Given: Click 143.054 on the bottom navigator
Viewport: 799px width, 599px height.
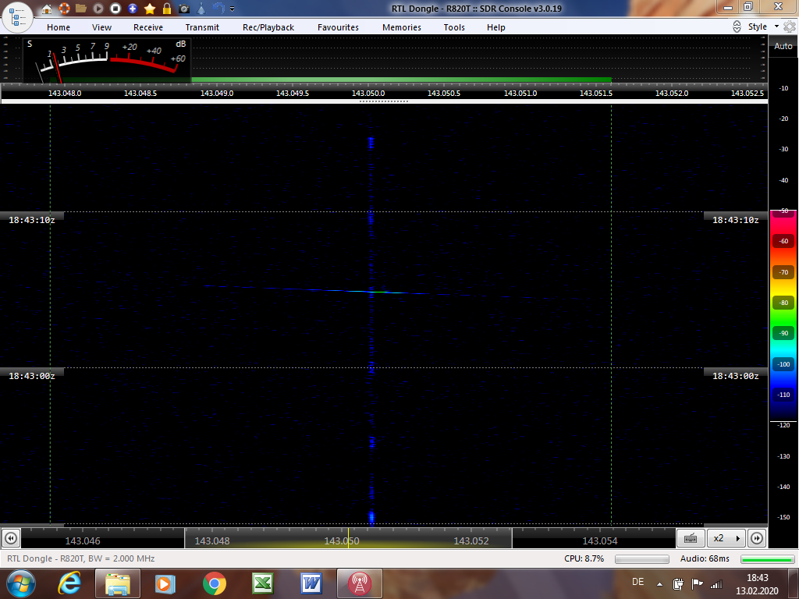Looking at the screenshot, I should (x=600, y=541).
